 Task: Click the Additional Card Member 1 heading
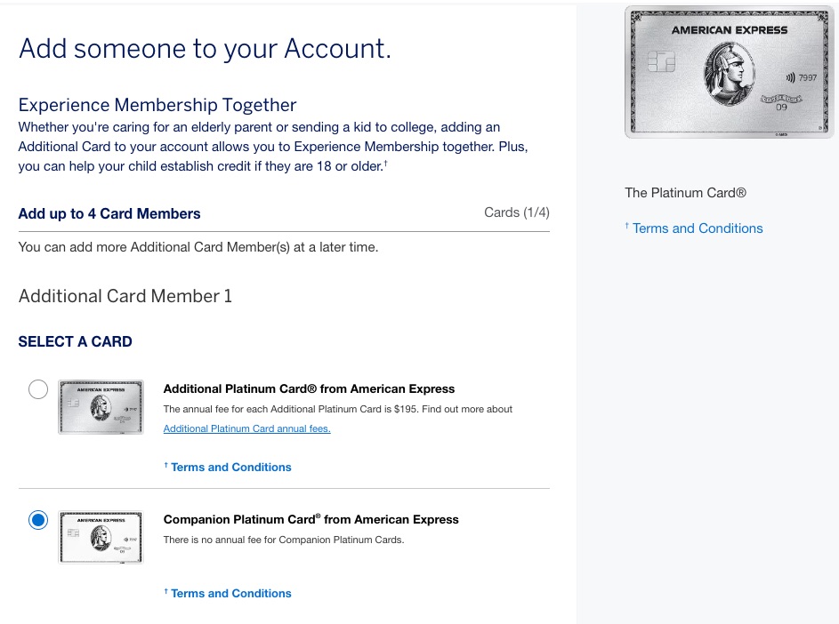pos(125,296)
